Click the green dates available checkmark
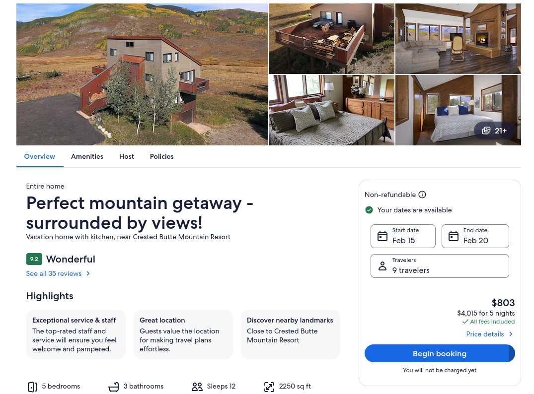 point(369,210)
